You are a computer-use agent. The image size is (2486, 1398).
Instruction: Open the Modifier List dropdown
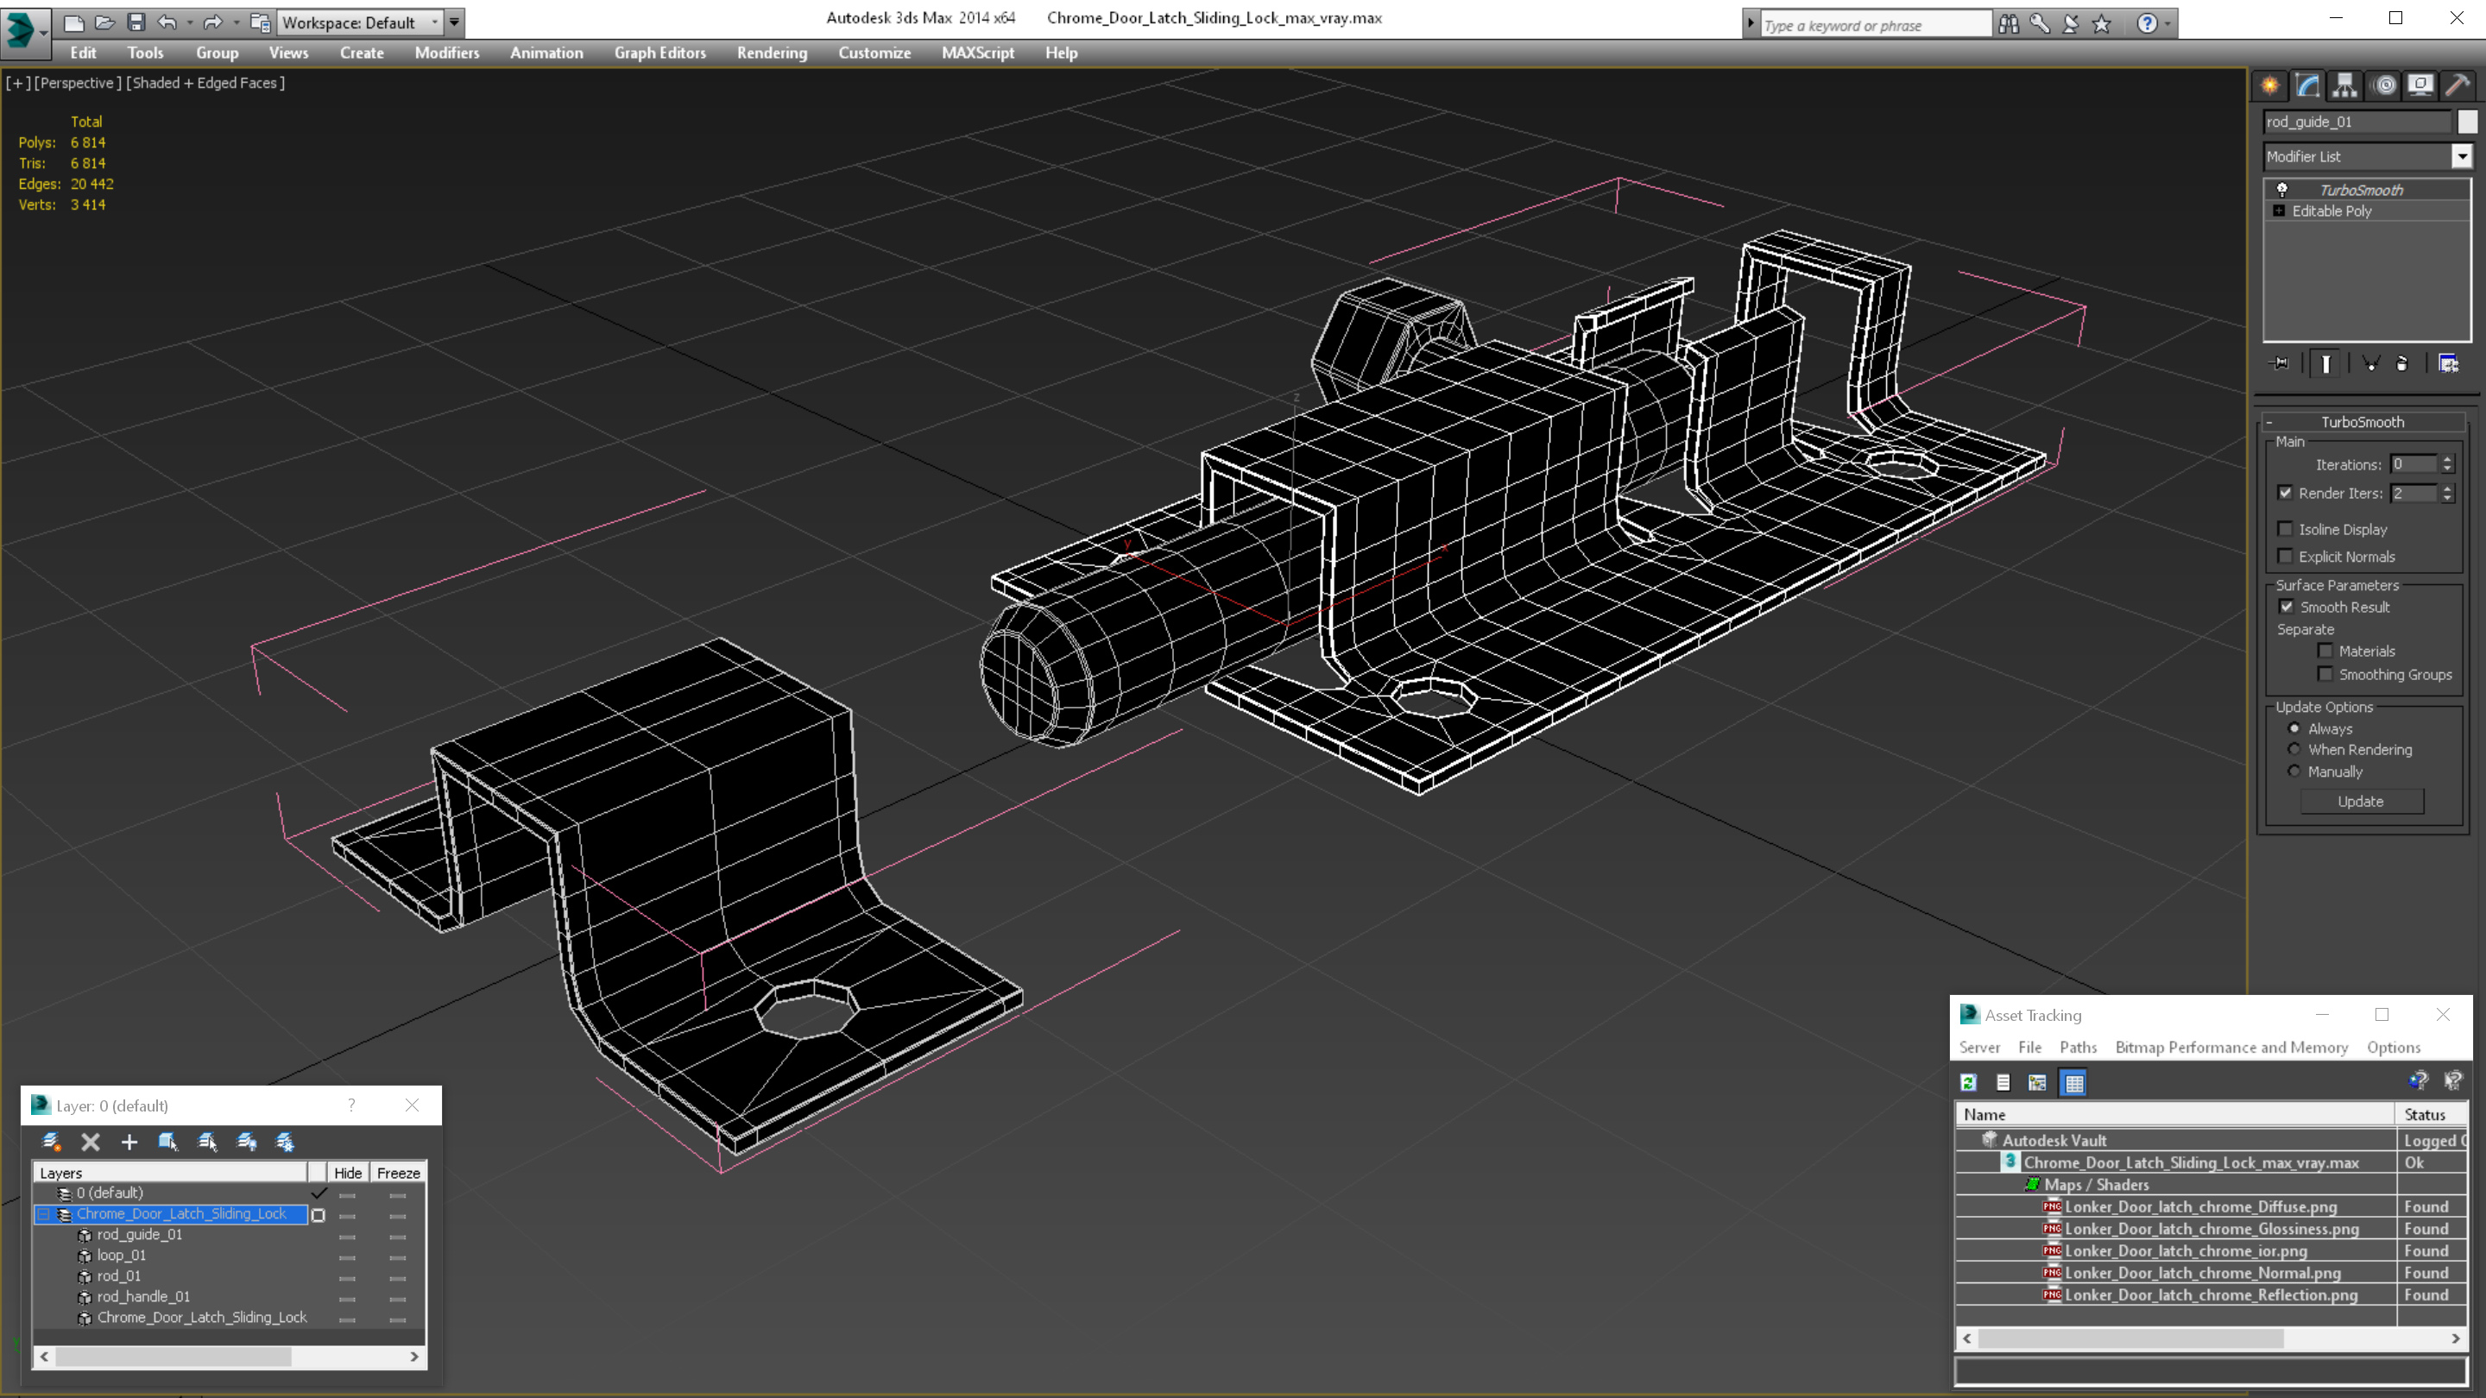coord(2462,156)
